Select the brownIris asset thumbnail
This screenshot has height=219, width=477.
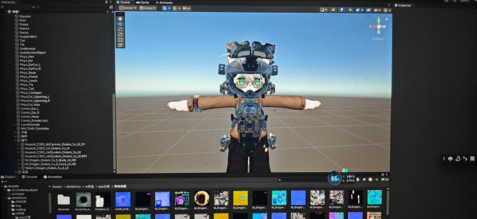pyautogui.click(x=83, y=202)
